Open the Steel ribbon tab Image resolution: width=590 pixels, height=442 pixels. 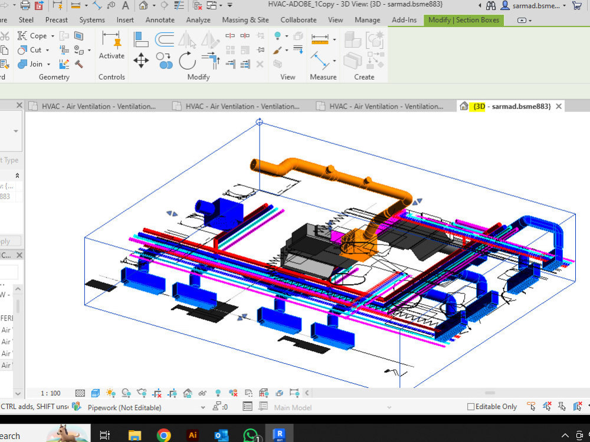pyautogui.click(x=26, y=20)
